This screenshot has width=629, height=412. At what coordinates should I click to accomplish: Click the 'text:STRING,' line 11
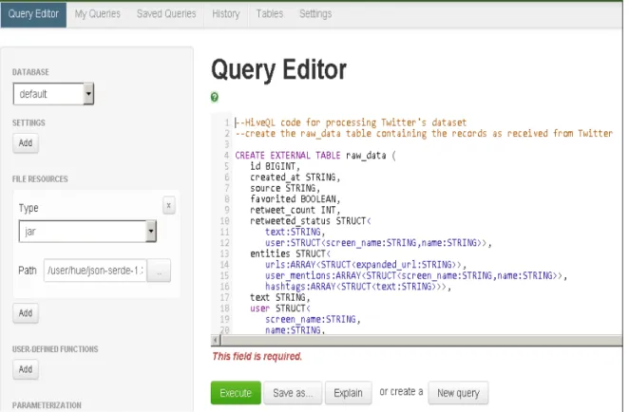click(x=295, y=232)
